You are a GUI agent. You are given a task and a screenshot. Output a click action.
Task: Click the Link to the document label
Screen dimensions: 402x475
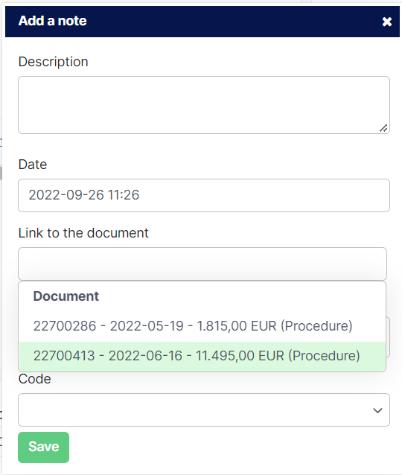83,233
